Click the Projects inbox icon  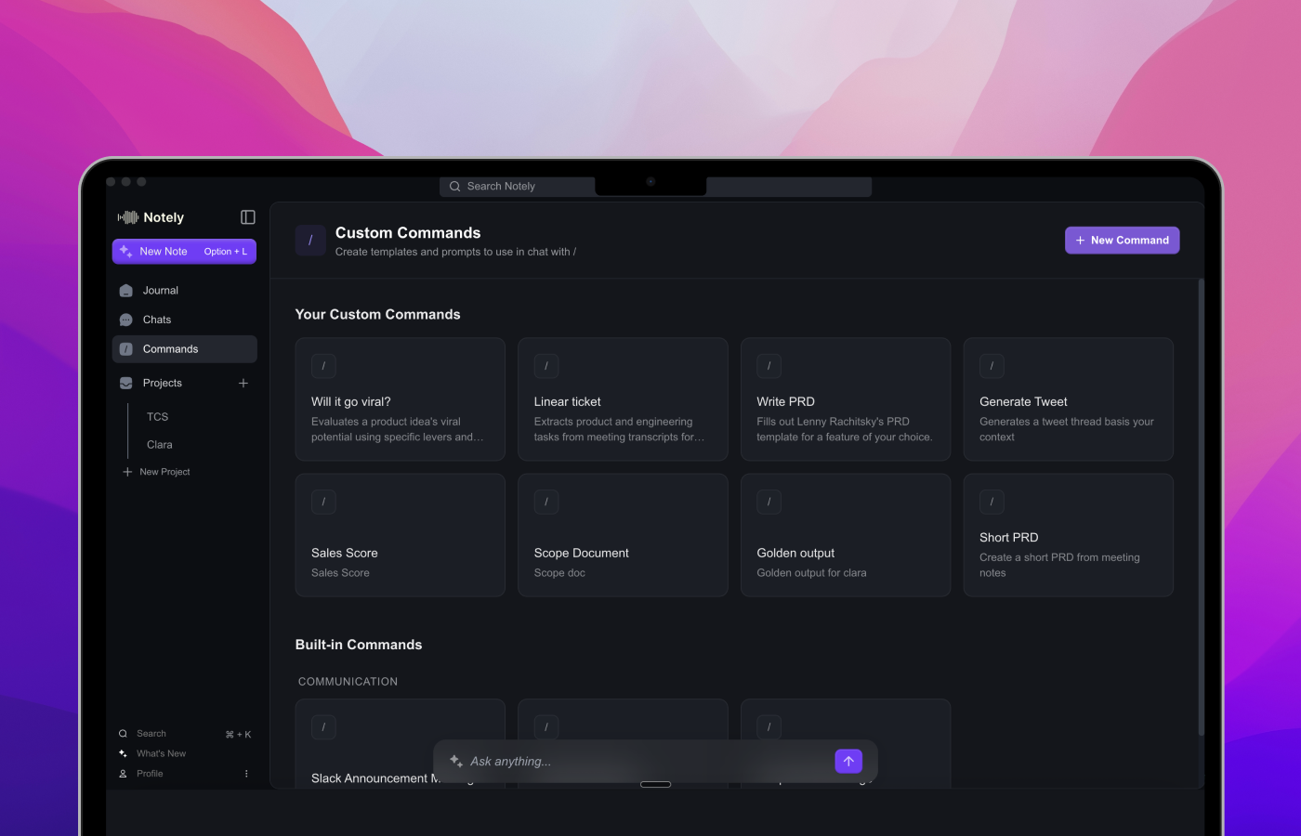[125, 383]
